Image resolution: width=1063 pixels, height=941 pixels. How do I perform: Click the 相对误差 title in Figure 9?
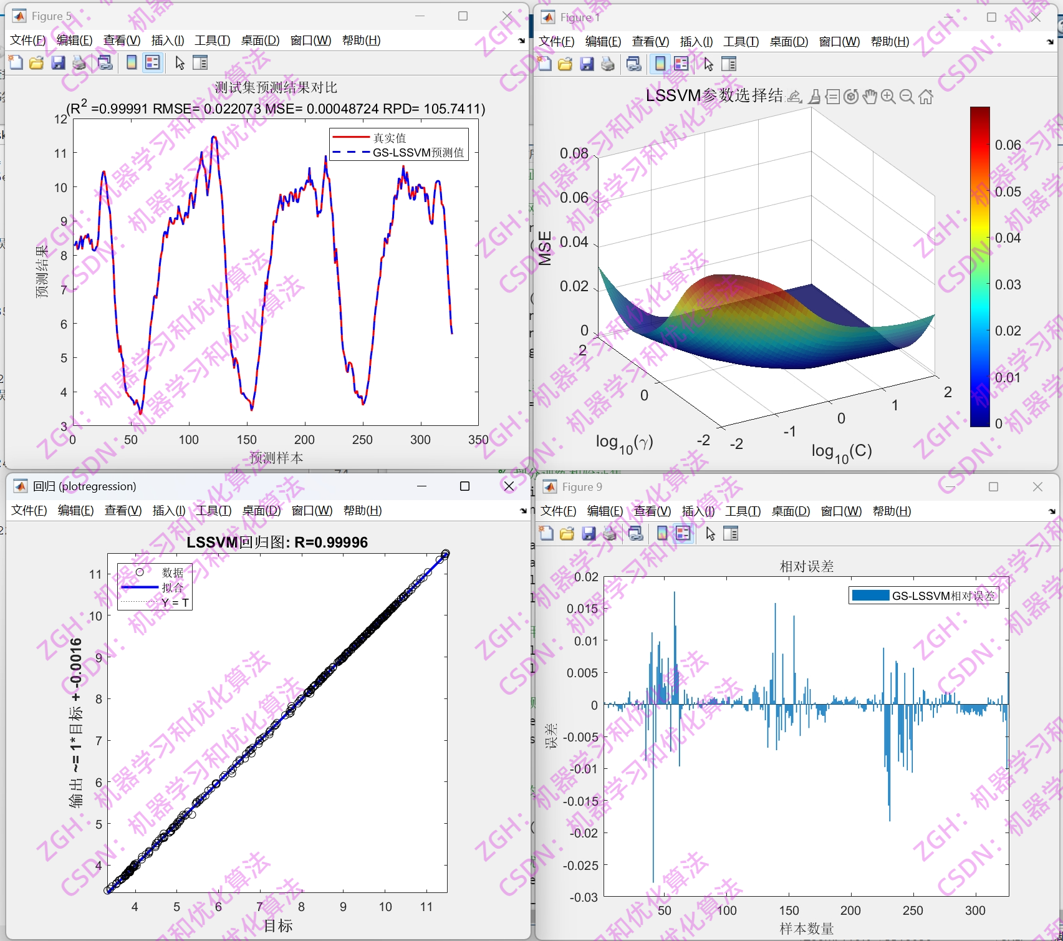click(807, 566)
